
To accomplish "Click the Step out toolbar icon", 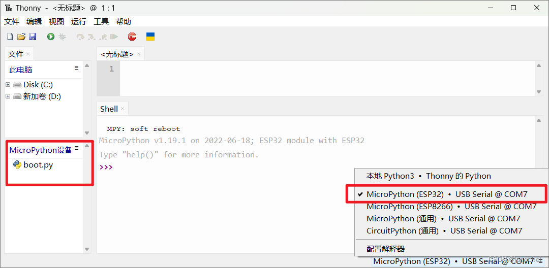I will coord(103,37).
